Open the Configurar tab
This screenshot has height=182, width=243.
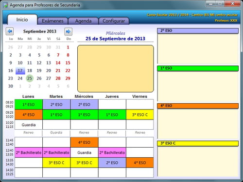(x=114, y=21)
